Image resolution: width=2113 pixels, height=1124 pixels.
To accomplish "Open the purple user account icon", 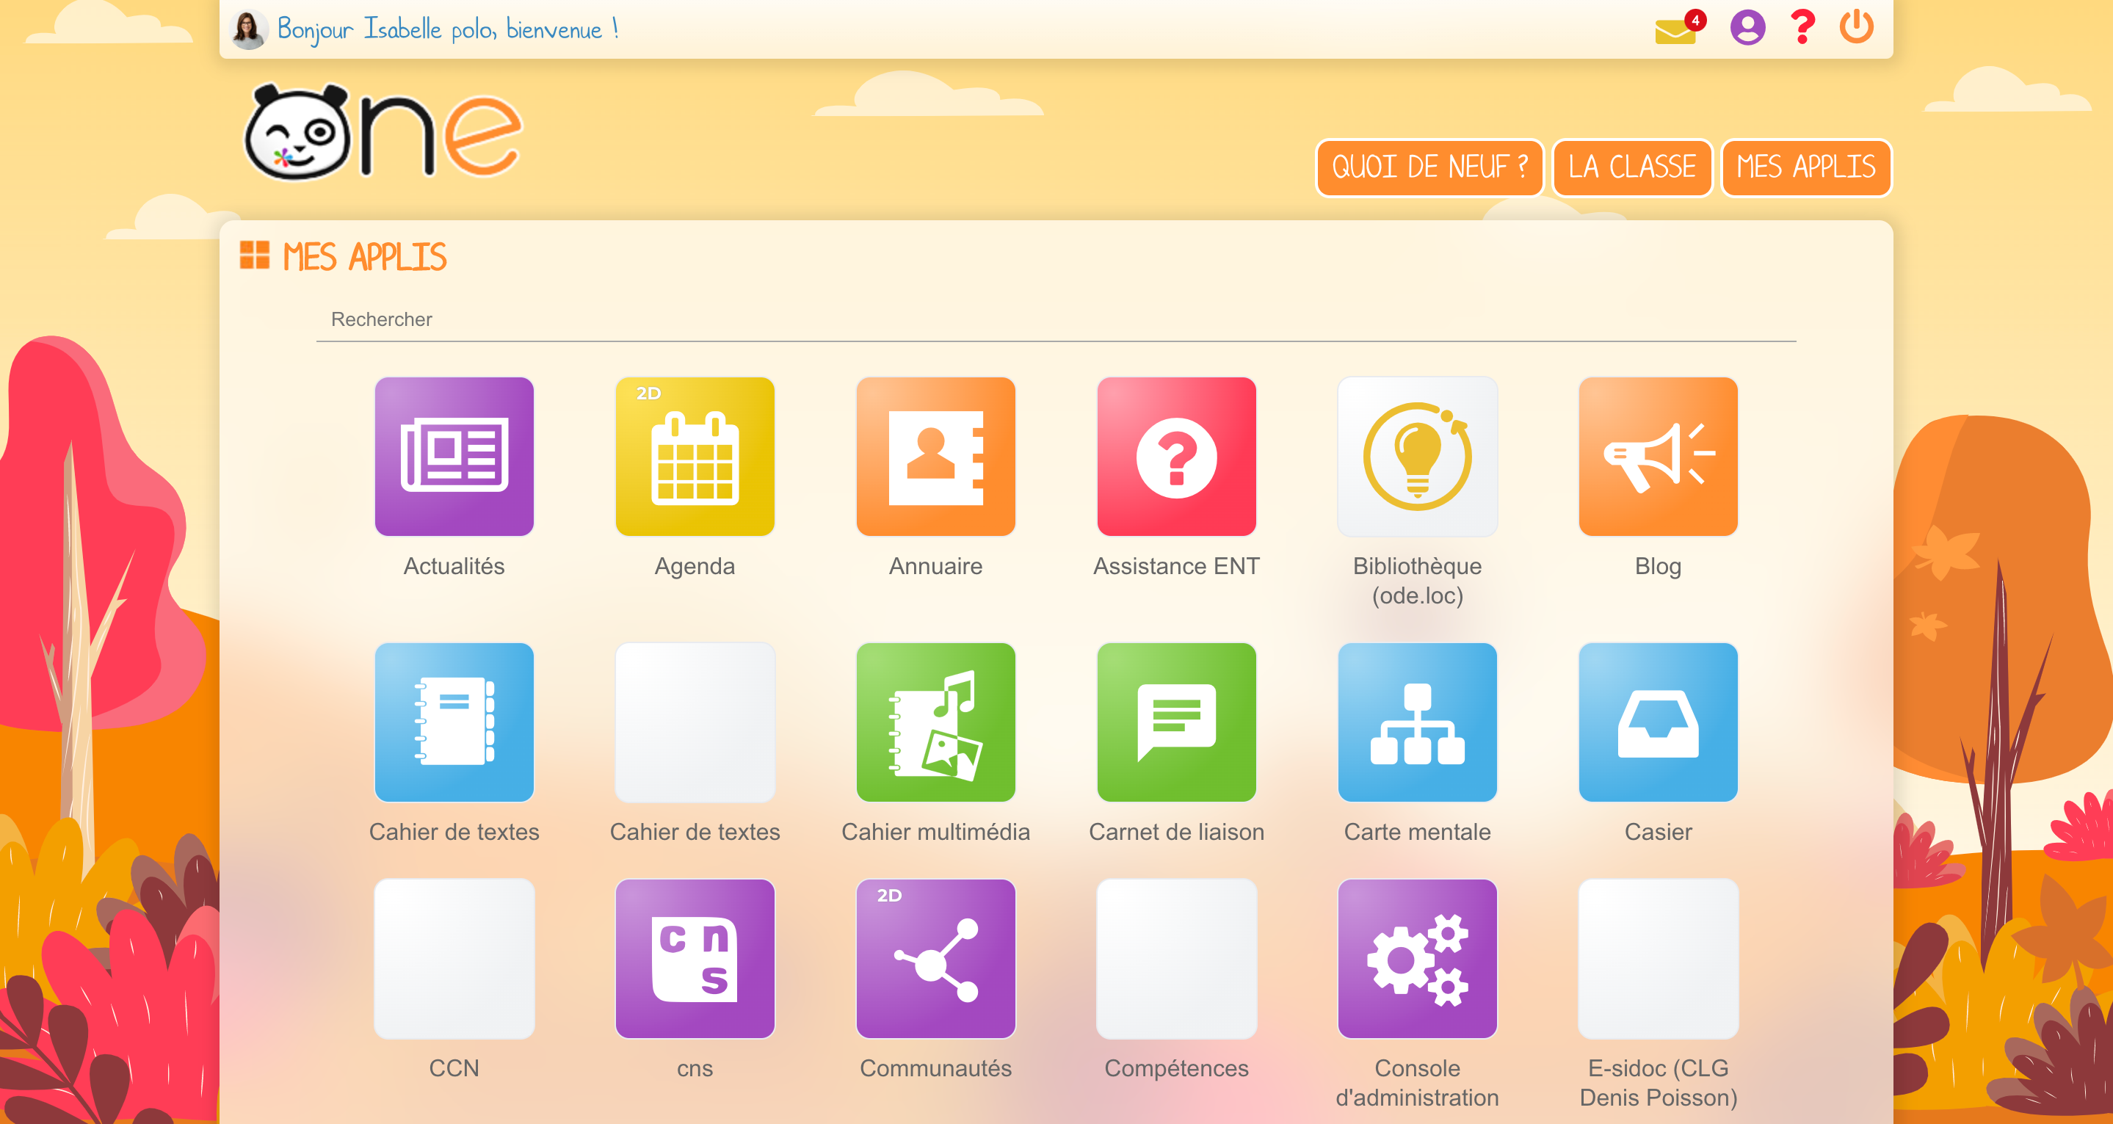I will pyautogui.click(x=1747, y=27).
